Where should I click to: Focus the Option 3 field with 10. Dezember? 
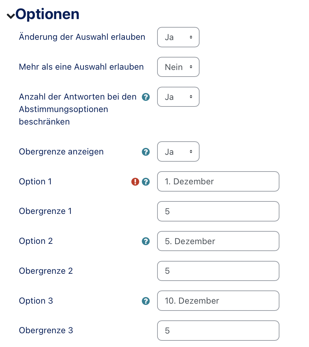(x=218, y=301)
